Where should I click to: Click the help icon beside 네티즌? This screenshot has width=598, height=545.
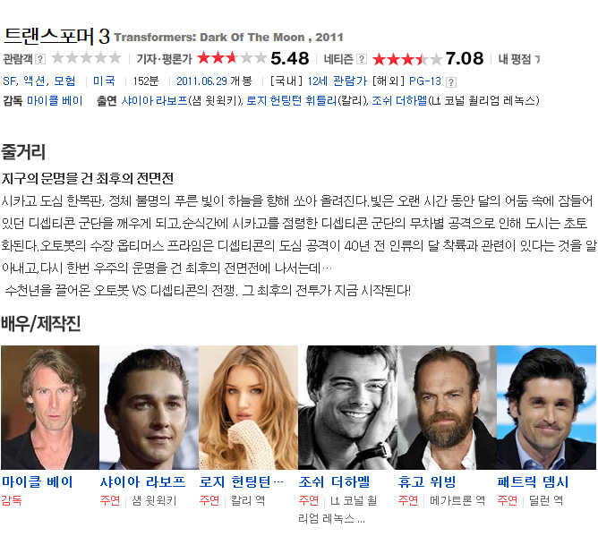[x=362, y=59]
